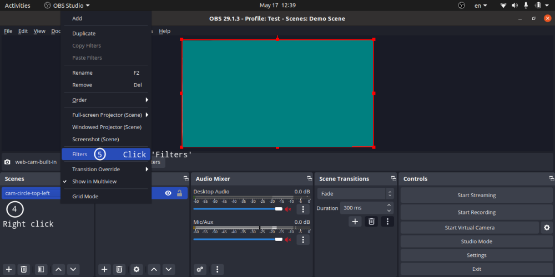Screen dimensions: 555x277
Task: Click Filters in the context menu
Action: pos(106,155)
